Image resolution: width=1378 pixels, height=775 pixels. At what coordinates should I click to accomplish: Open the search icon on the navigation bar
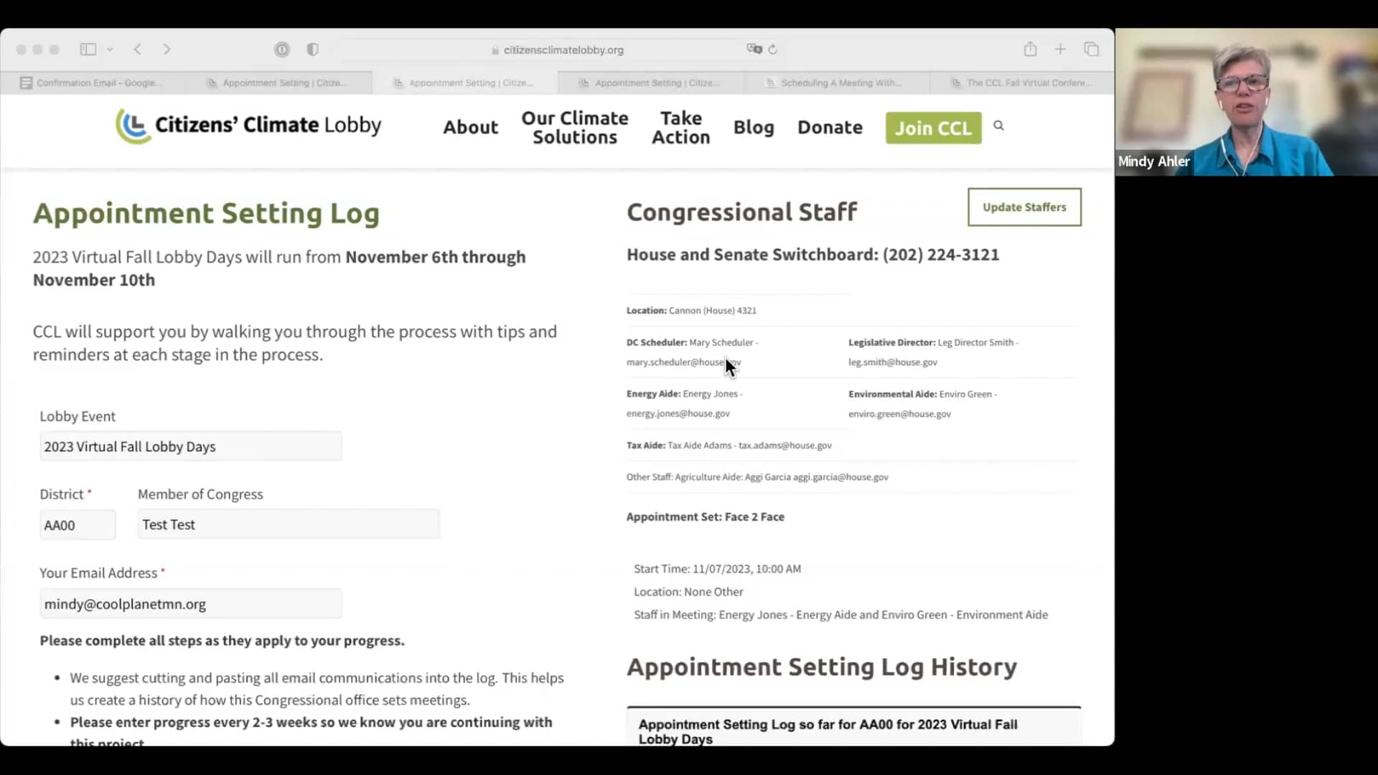coord(998,125)
